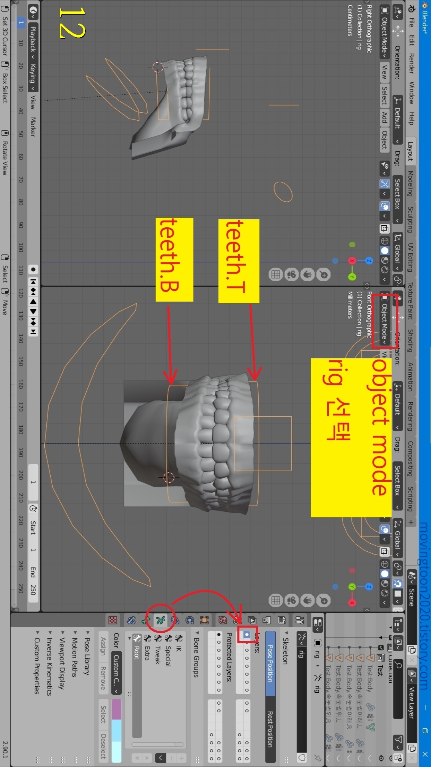This screenshot has height=767, width=431.
Task: Click the editor type icon of Properties panel
Action: pos(318,624)
